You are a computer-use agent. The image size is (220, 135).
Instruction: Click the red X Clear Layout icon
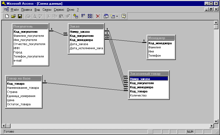pos(98,16)
